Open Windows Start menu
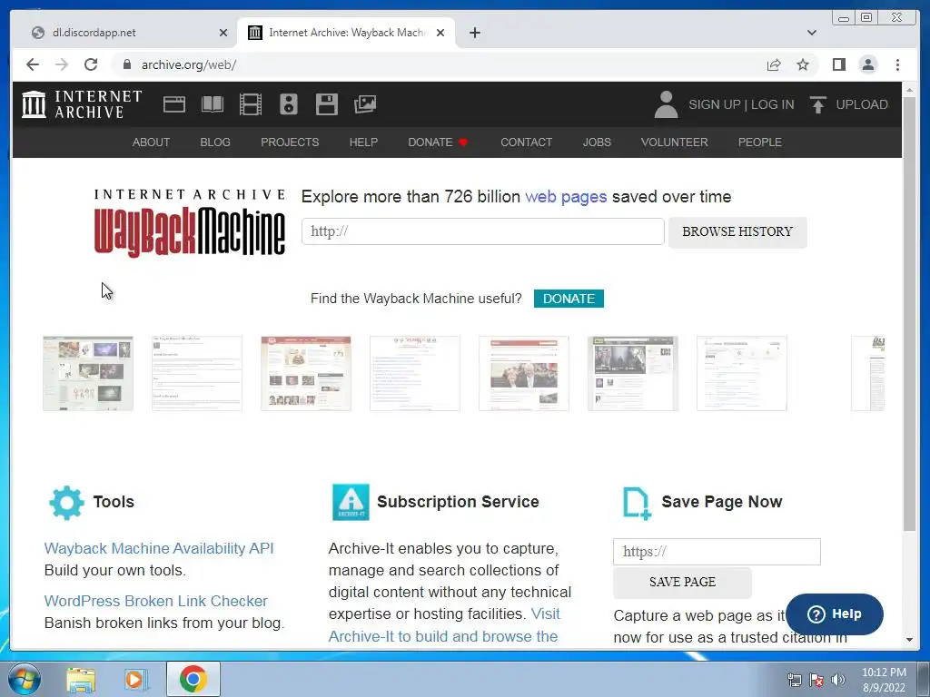The height and width of the screenshot is (697, 930). 25,679
